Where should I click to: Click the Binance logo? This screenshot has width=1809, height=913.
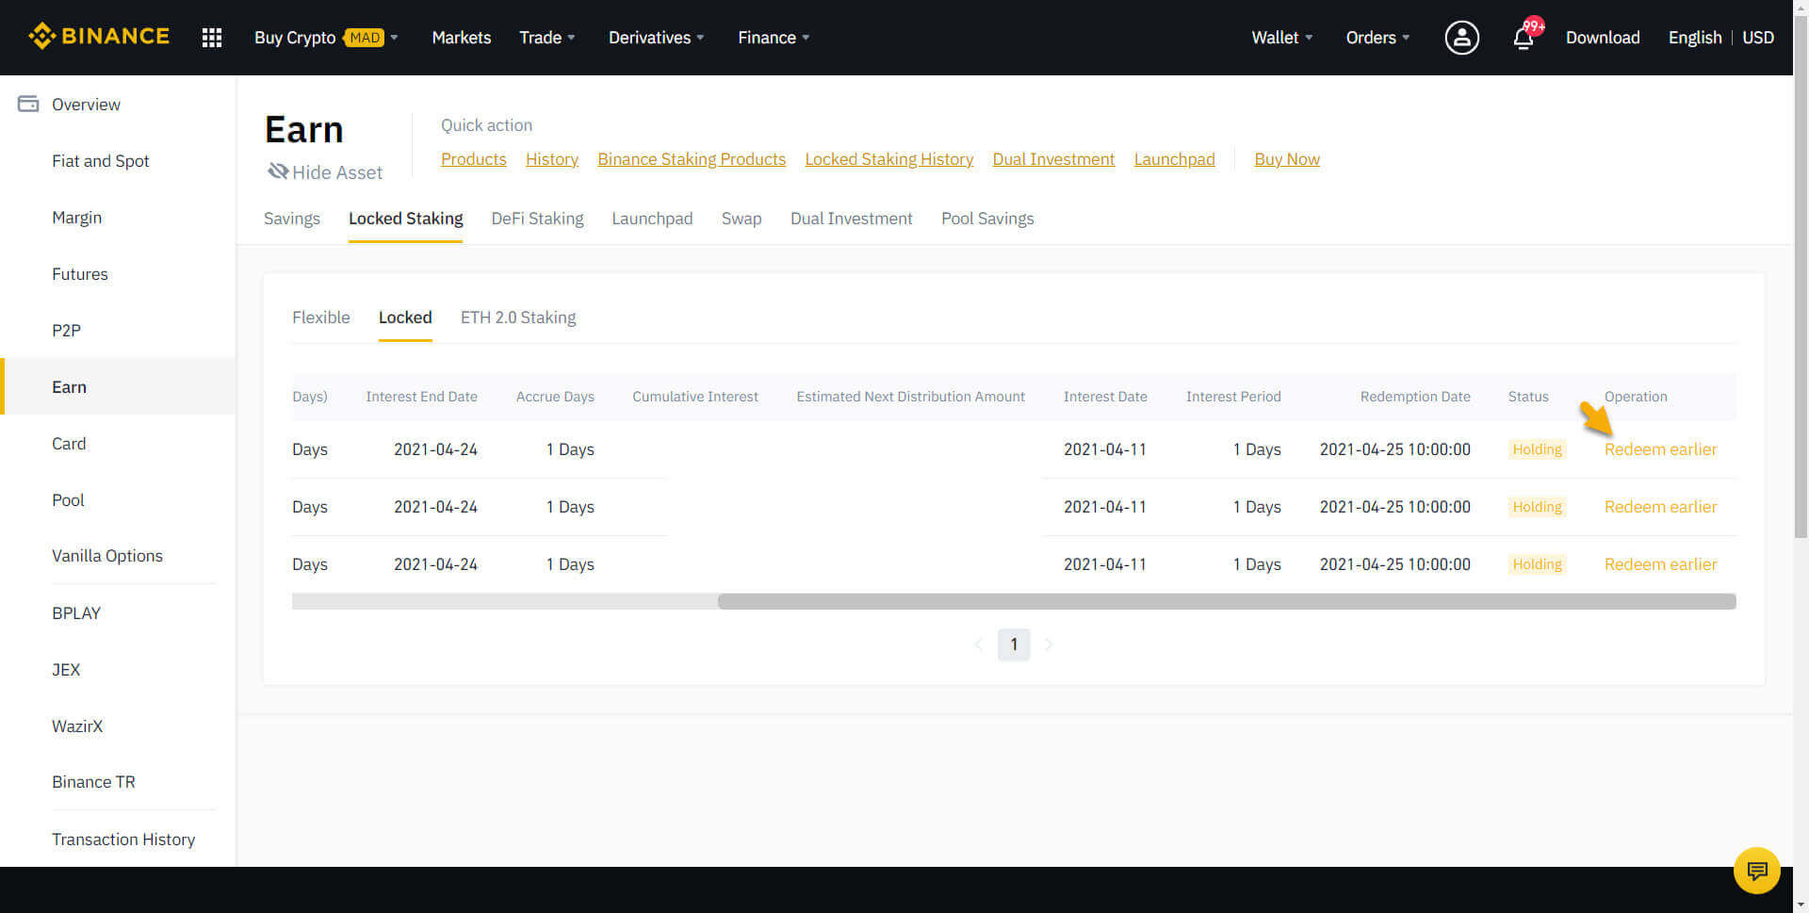tap(99, 37)
